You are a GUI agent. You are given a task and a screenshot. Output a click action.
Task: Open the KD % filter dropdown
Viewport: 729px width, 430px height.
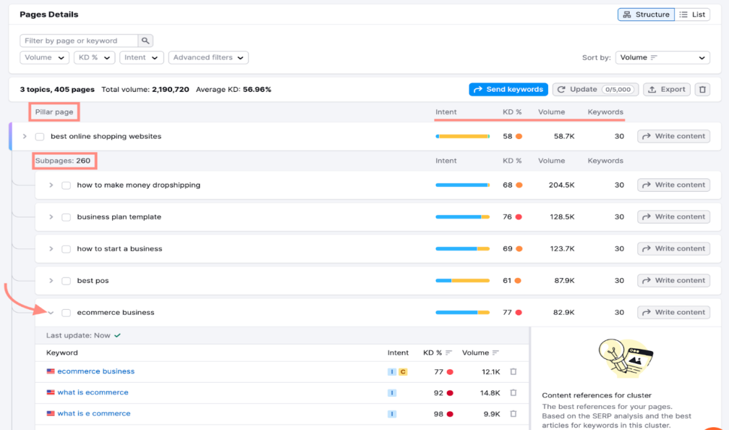94,57
